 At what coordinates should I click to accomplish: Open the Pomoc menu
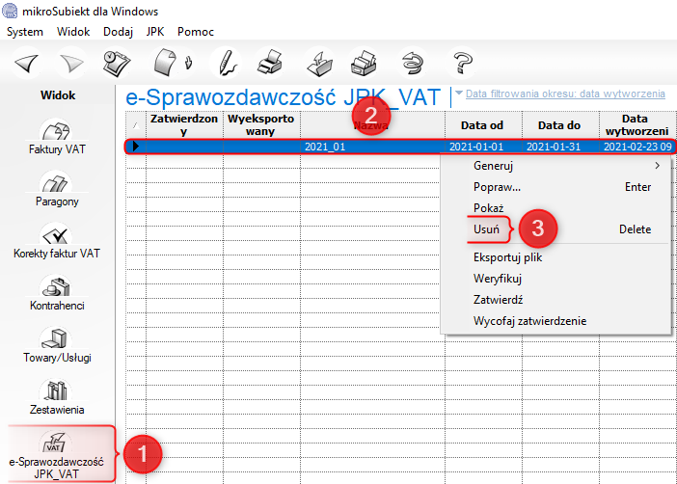click(196, 32)
